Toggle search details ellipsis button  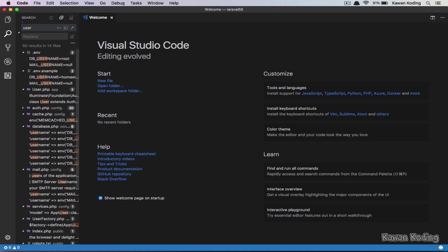tap(72, 43)
